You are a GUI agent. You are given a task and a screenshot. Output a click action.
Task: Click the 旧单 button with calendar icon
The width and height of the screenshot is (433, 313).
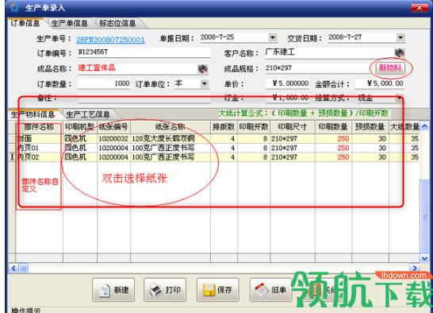[x=271, y=290]
